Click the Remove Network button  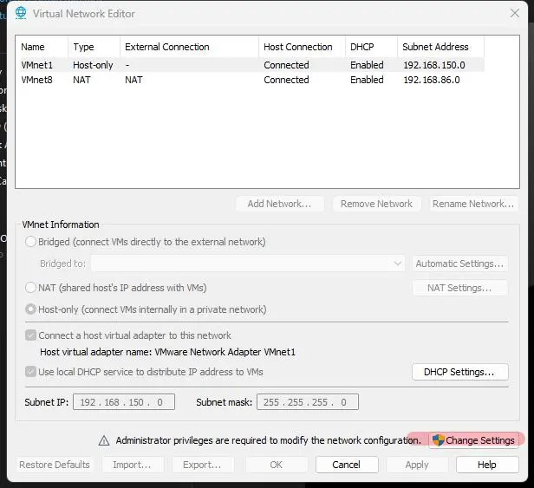pos(376,204)
